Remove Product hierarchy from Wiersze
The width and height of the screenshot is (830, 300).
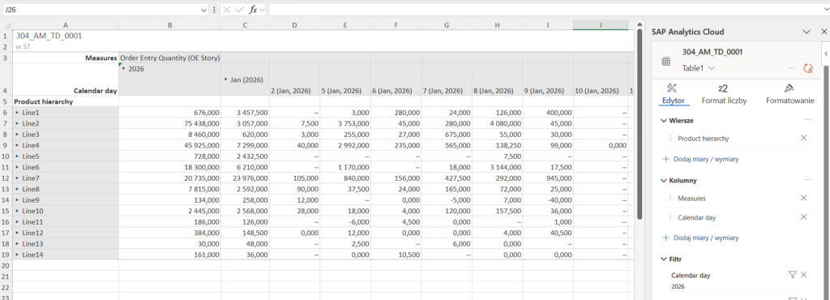click(803, 138)
